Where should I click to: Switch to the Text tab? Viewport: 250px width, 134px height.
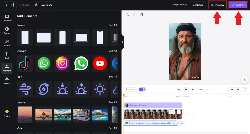coord(7,56)
